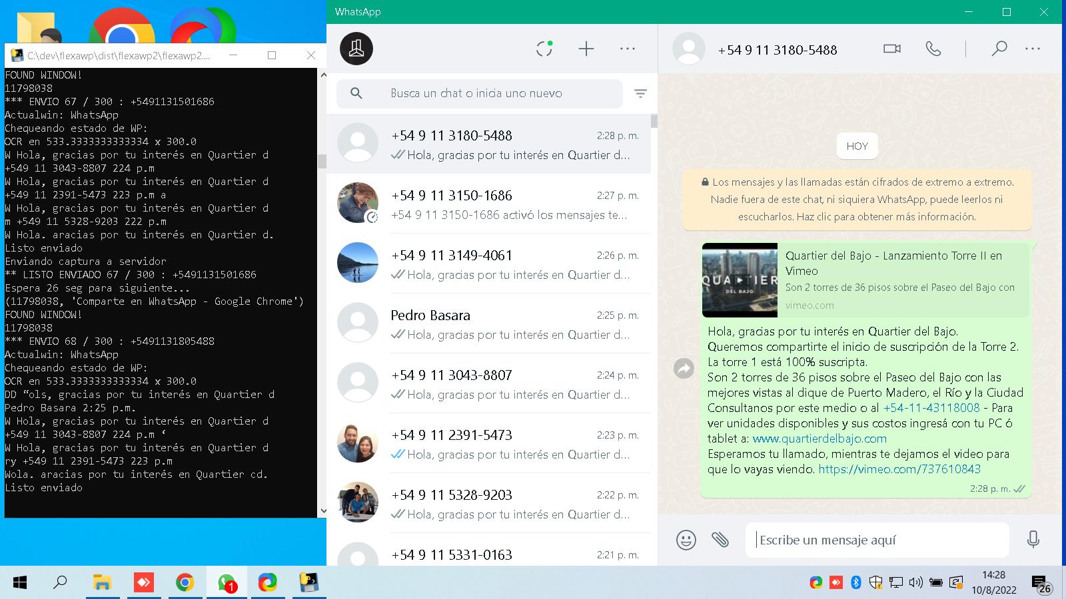1066x599 pixels.
Task: Click profile photo of +54 9 11 2391-5473
Action: tap(358, 443)
